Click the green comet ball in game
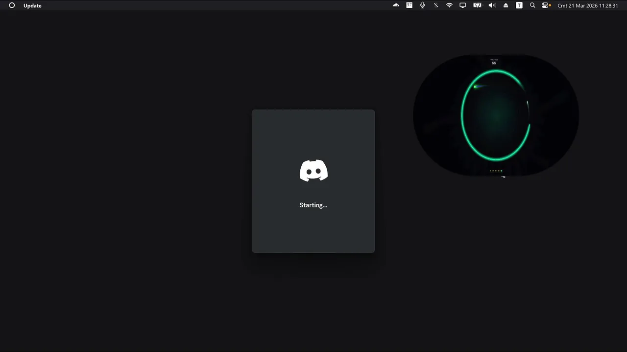 tap(475, 87)
